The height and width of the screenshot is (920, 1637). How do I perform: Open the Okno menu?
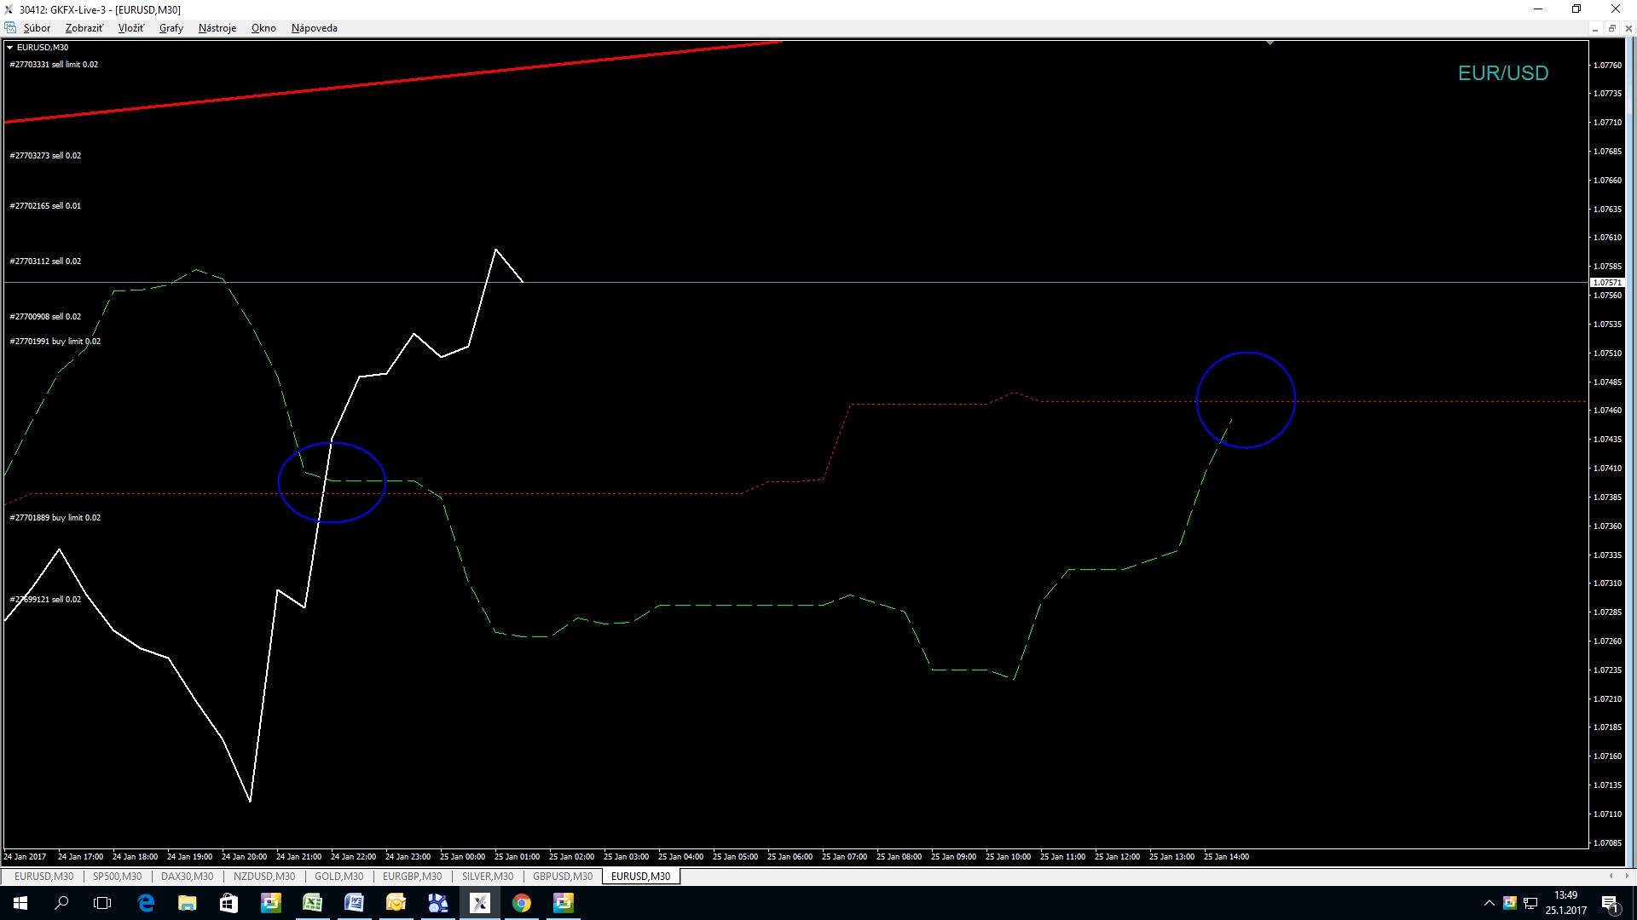point(263,28)
